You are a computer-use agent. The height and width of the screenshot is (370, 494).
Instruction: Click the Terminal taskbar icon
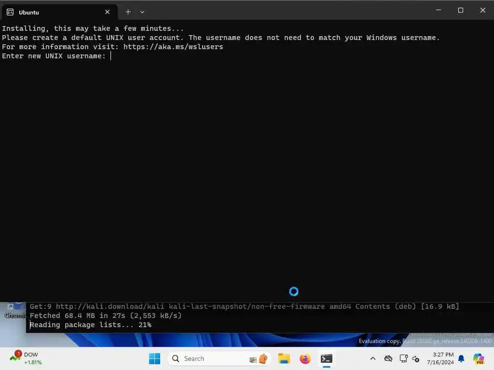coord(327,358)
